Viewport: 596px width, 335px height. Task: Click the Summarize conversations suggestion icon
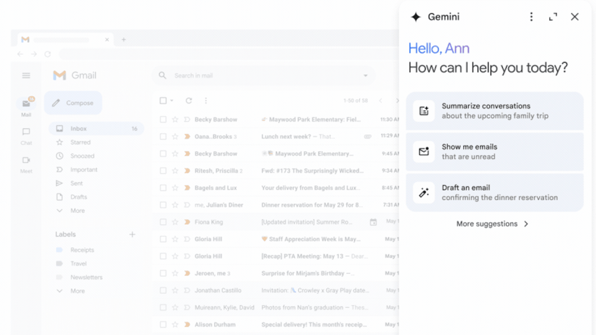(x=424, y=111)
